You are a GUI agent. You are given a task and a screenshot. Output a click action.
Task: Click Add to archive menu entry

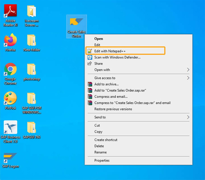tap(106, 84)
